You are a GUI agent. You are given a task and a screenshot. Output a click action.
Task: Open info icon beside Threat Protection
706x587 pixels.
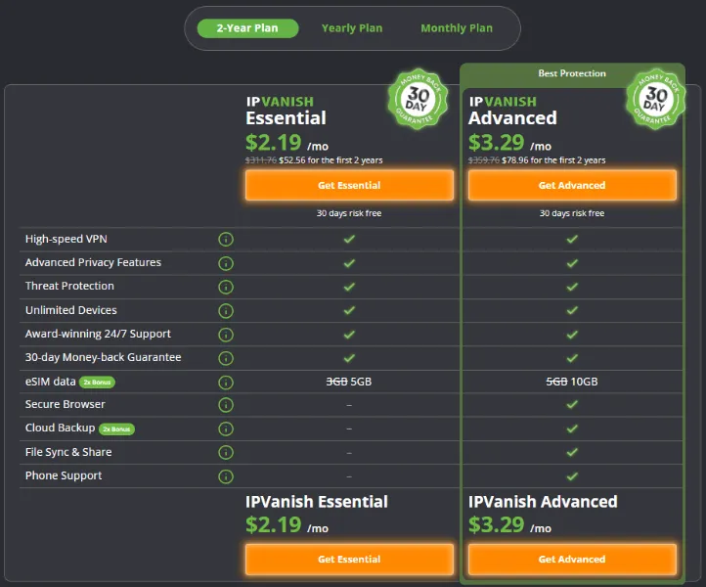point(226,287)
